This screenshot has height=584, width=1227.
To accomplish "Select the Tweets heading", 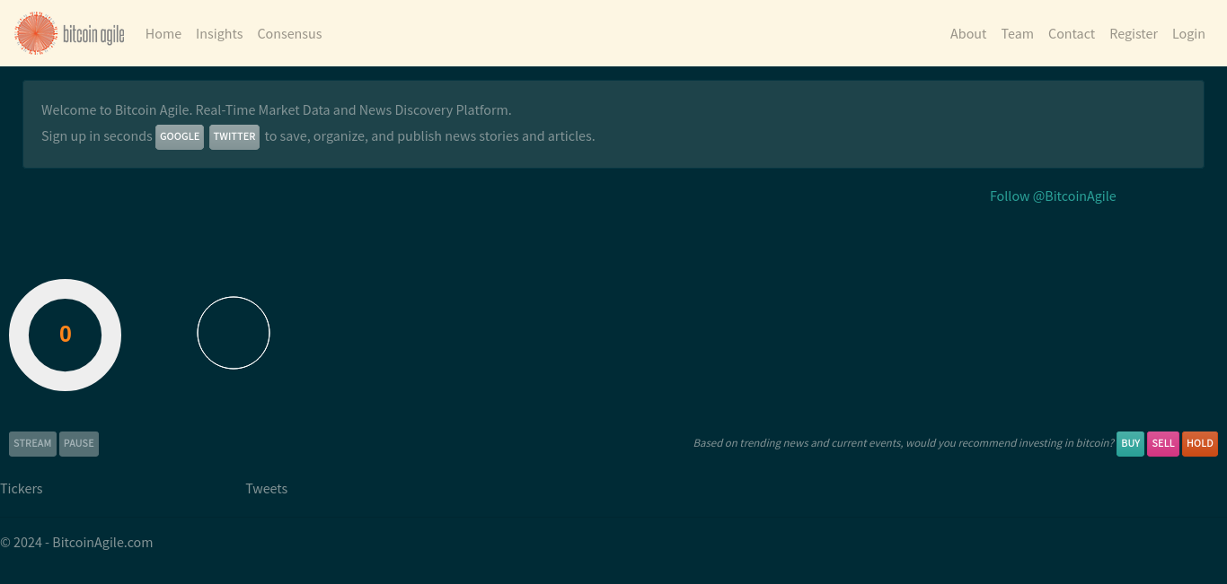I will pyautogui.click(x=267, y=488).
